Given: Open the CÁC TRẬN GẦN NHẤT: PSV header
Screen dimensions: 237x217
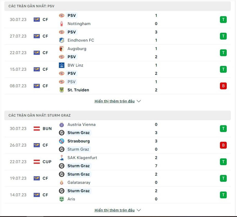Looking at the screenshot, I should [x=36, y=5].
